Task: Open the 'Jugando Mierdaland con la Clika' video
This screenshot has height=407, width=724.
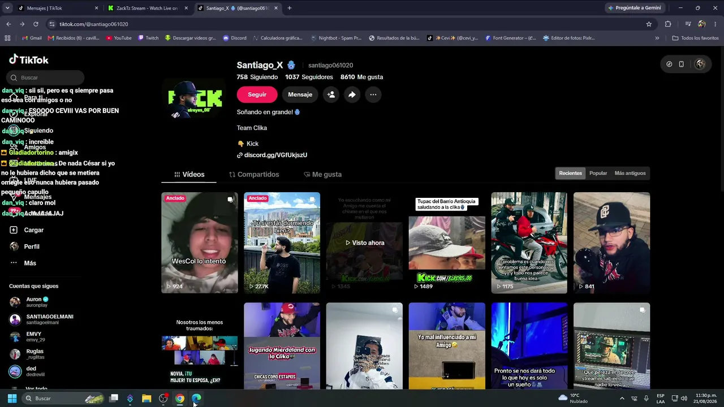Action: [x=282, y=346]
